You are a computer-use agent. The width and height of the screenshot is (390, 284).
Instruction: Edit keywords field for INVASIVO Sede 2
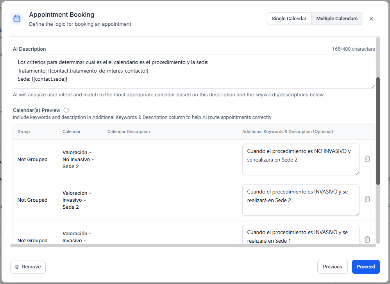coord(301,200)
